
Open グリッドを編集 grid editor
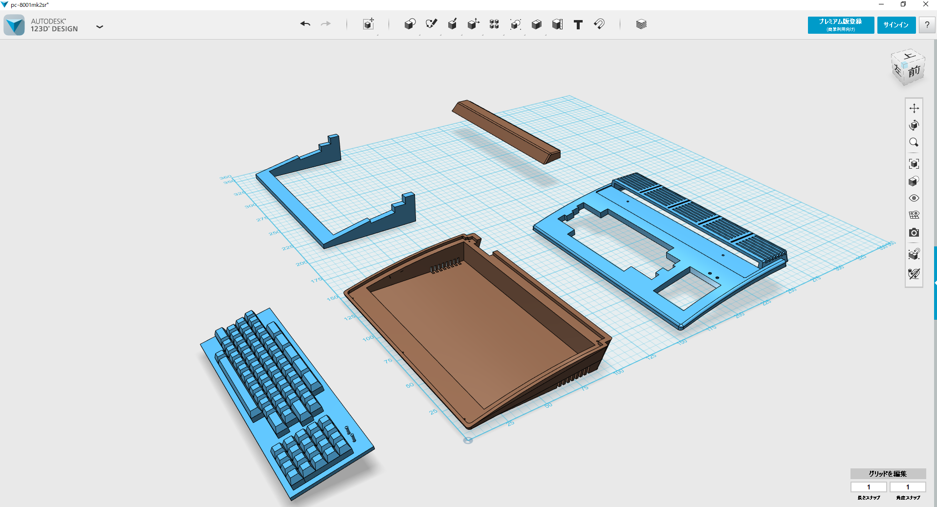point(888,474)
